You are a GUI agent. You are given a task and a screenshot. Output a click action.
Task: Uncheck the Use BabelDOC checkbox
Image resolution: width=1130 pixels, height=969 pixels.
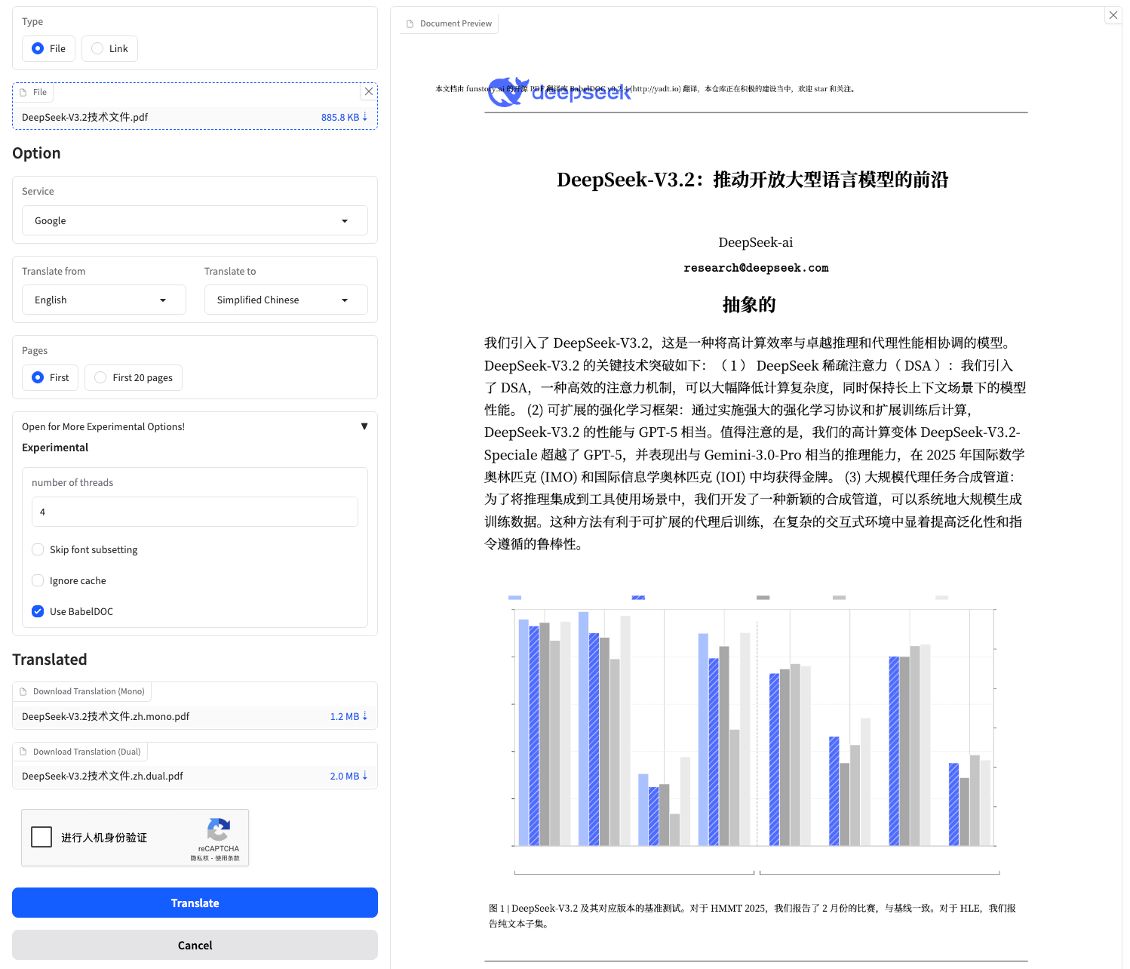tap(38, 611)
